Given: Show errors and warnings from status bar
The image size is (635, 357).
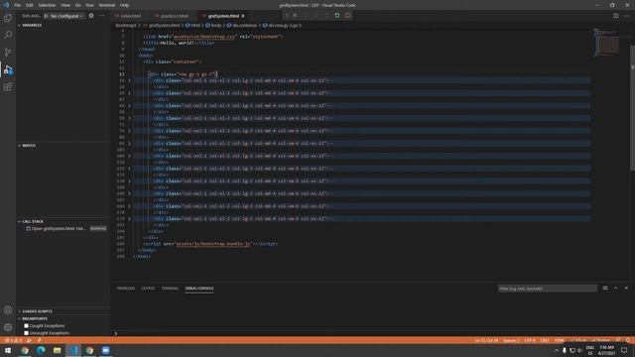Looking at the screenshot, I should pos(13,340).
